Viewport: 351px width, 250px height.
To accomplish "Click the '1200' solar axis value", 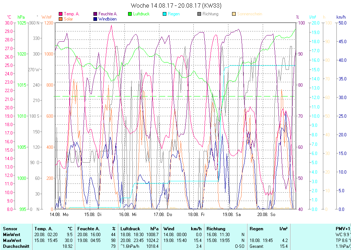I will point(49,23).
